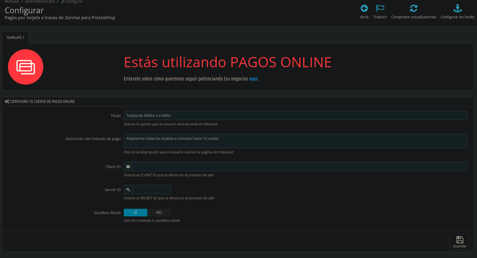This screenshot has height=258, width=477.
Task: Click the 'Titulo' field label
Action: (x=115, y=116)
